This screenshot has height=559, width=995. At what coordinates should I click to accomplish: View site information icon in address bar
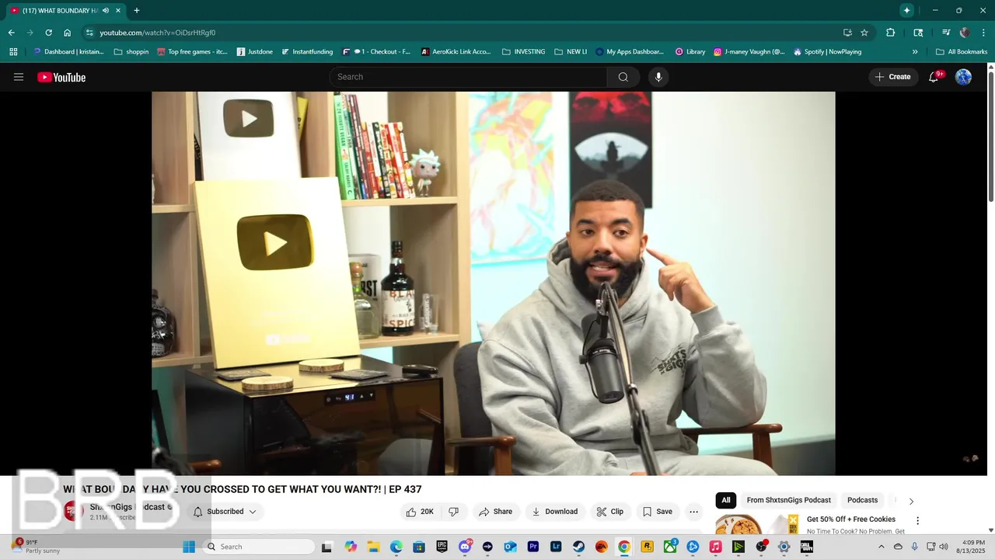(x=90, y=33)
